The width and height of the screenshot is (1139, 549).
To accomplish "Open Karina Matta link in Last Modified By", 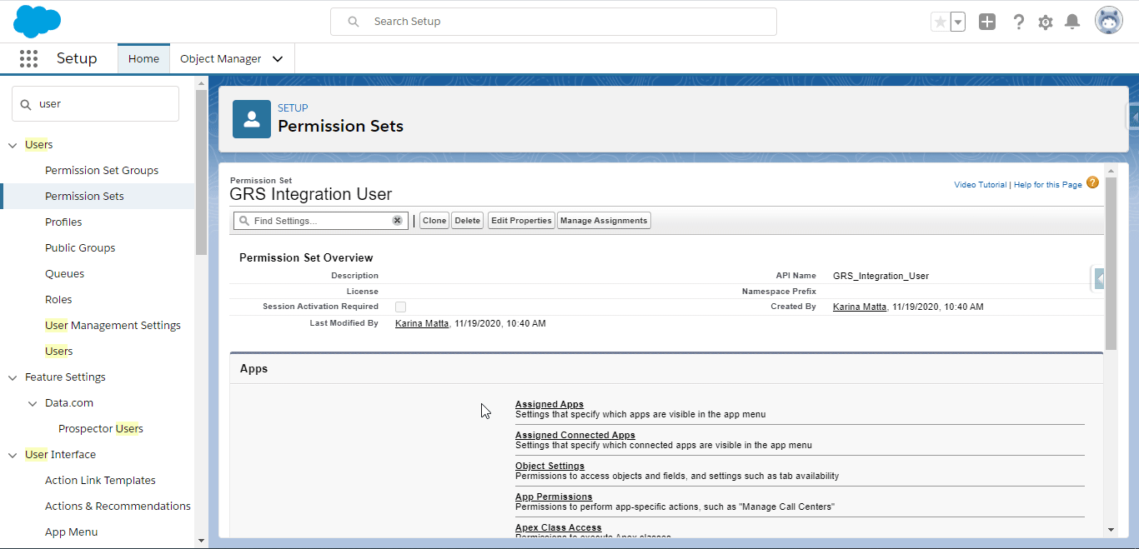I will tap(422, 323).
